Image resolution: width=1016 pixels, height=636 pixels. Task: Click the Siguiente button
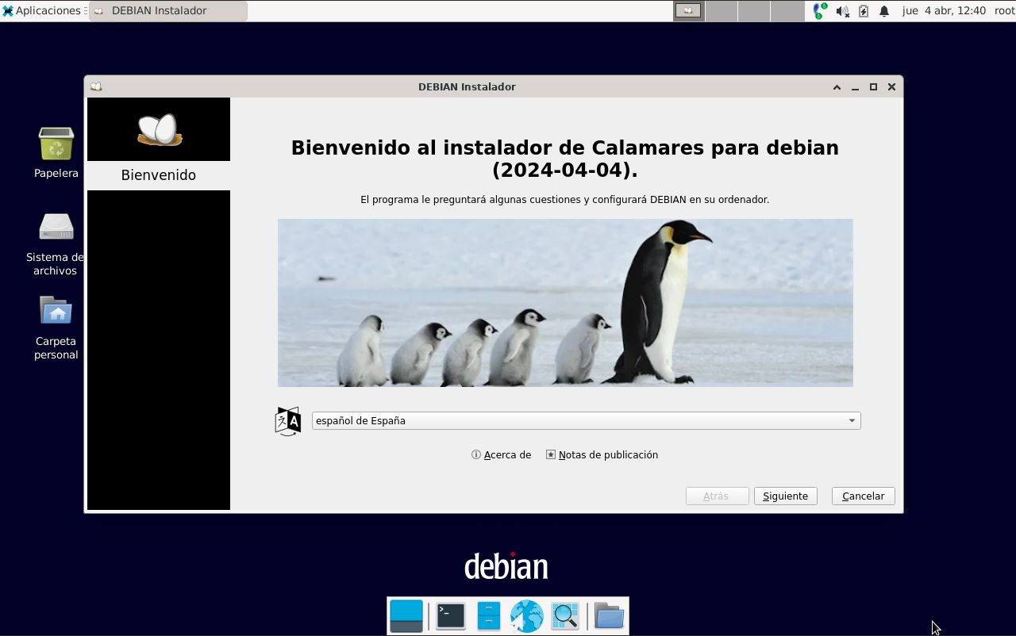coord(785,496)
